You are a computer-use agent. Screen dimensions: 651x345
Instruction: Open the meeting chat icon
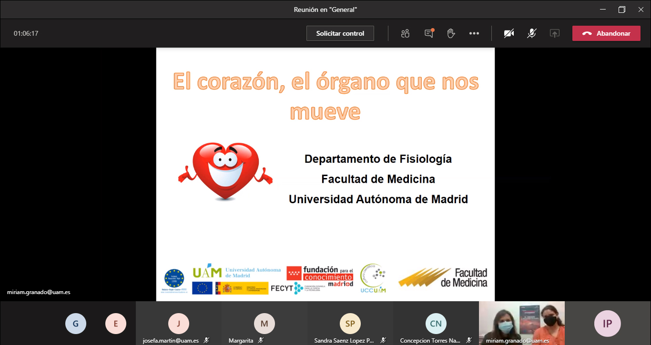tap(429, 33)
